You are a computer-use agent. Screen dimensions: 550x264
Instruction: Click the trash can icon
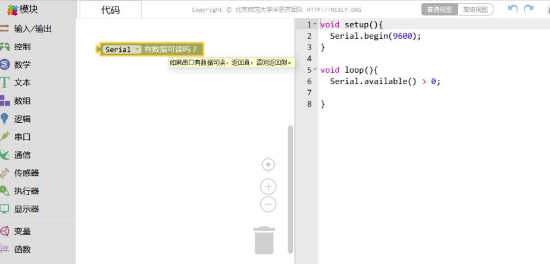tap(264, 240)
